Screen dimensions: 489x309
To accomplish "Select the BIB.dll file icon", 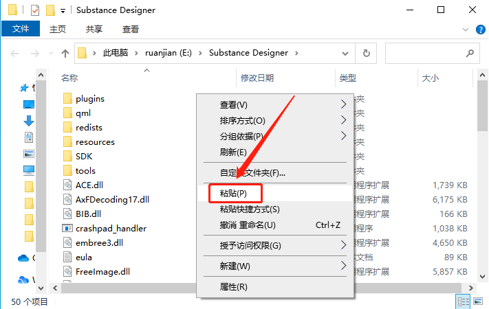I will 67,214.
